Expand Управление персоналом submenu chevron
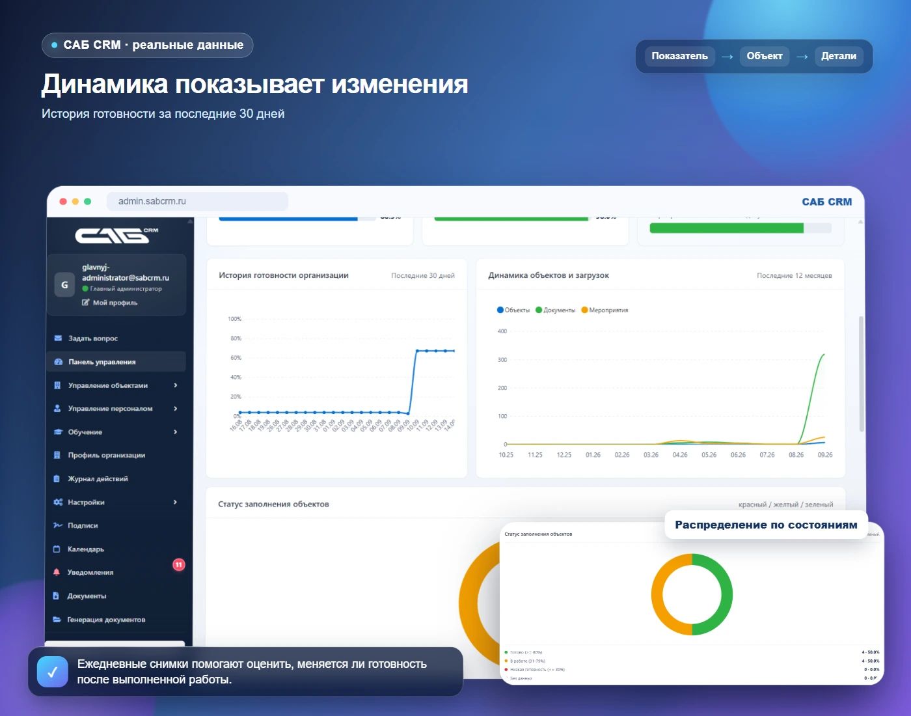Image resolution: width=911 pixels, height=716 pixels. [x=176, y=409]
